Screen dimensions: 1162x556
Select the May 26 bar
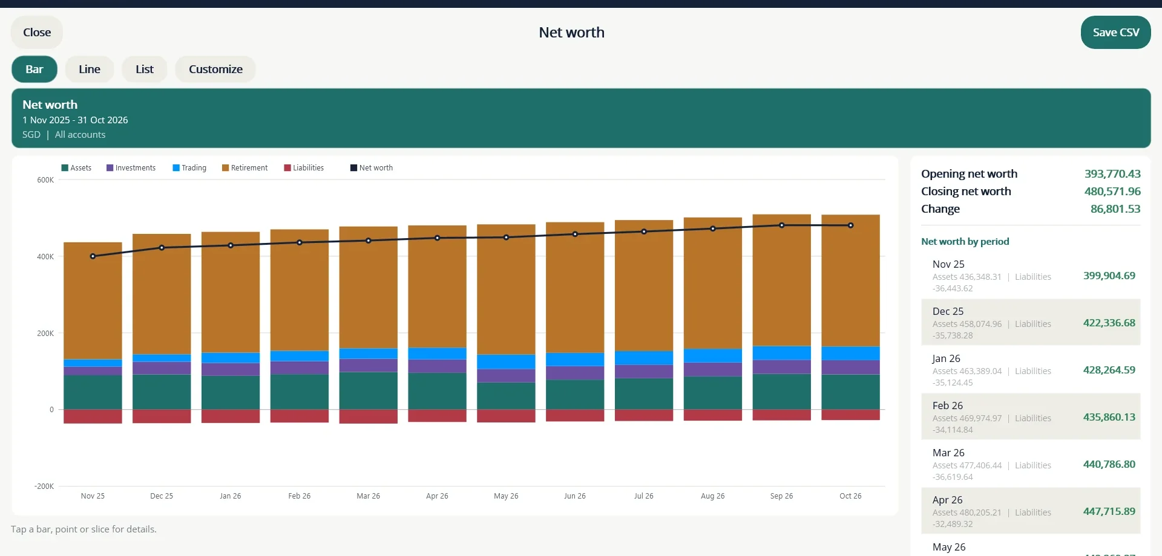point(507,323)
